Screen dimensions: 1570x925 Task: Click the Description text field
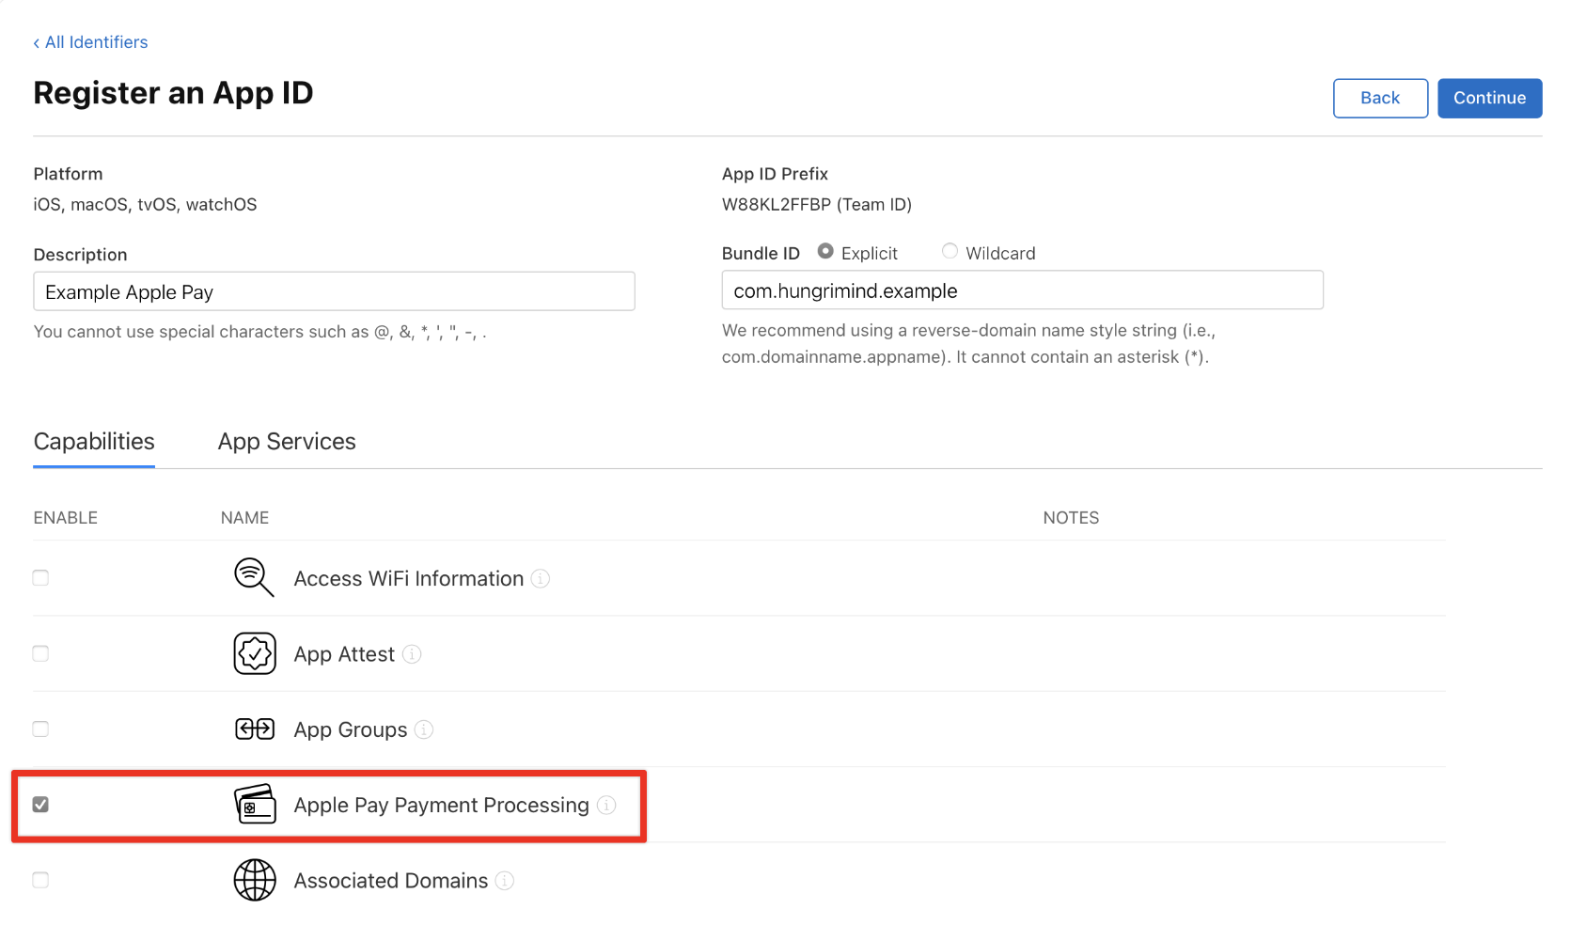point(334,291)
